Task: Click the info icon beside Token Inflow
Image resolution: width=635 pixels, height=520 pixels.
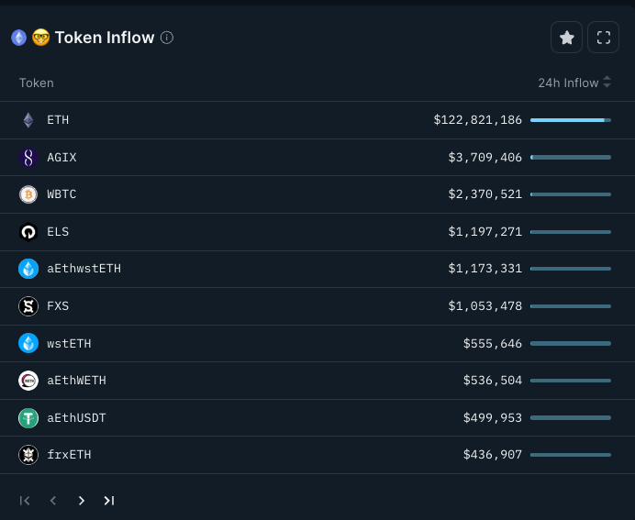Action: click(x=167, y=38)
